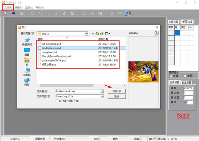
Task: Go back using the left arrow icon
Action: 93,34
